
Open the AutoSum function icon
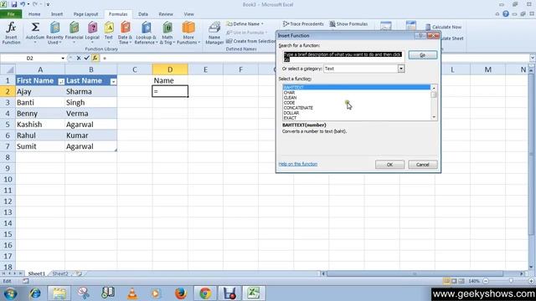[x=35, y=33]
